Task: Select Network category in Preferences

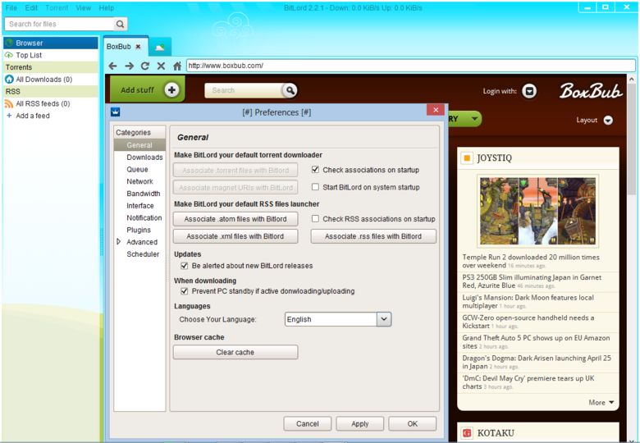Action: (x=139, y=181)
